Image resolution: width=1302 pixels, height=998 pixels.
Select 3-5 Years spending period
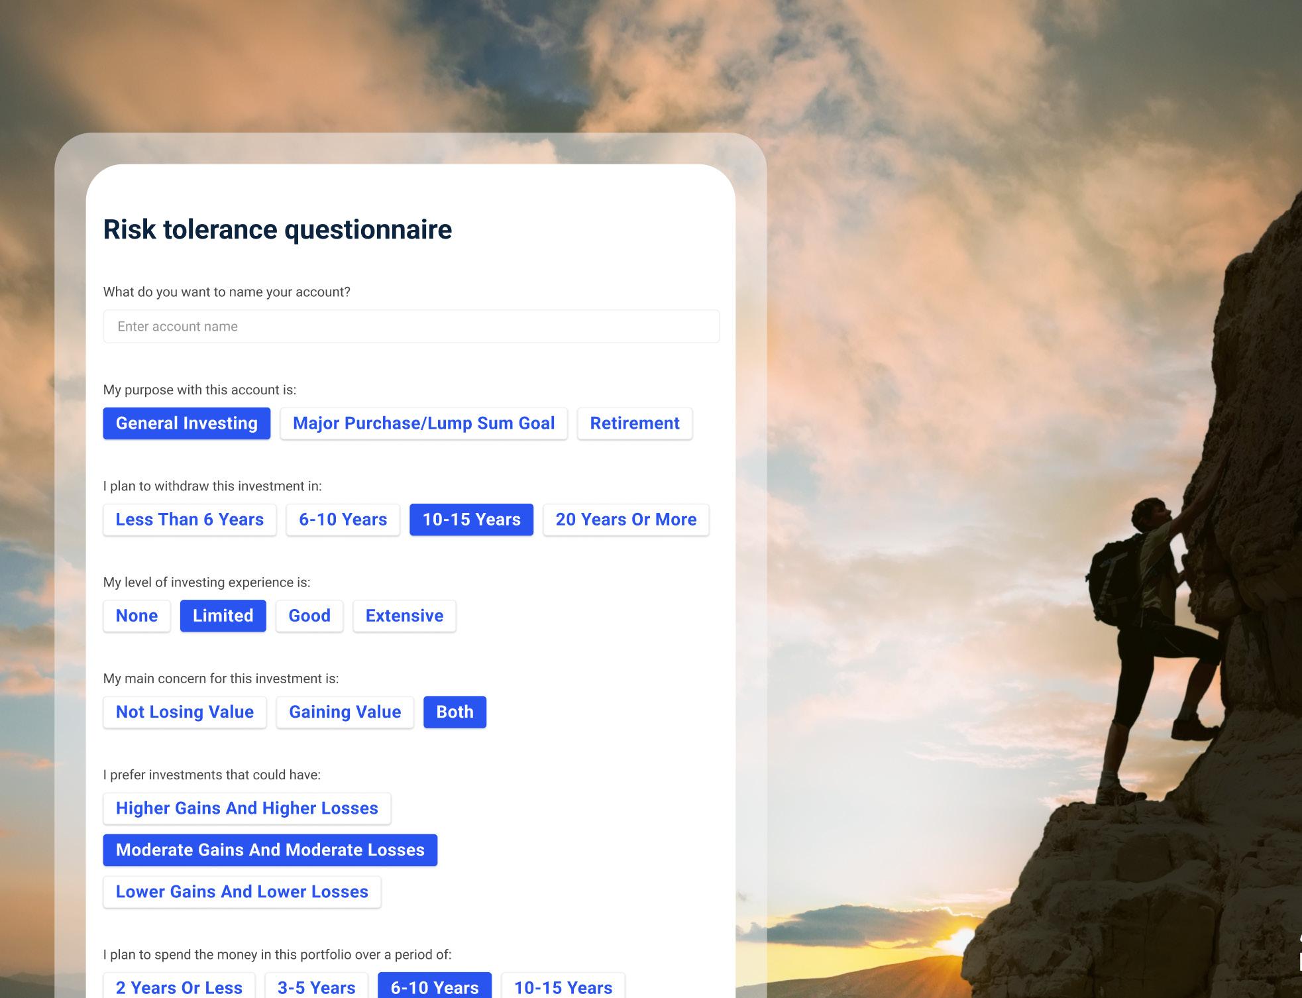coord(316,987)
